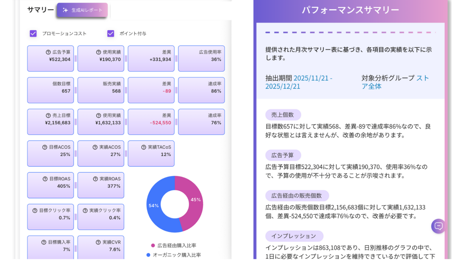Toggle the ポイント付与 checkbox off
This screenshot has height=262, width=464.
111,34
